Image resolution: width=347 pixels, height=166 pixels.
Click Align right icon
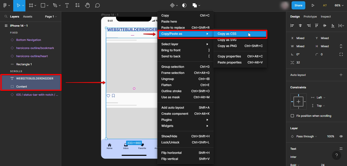click(308, 26)
